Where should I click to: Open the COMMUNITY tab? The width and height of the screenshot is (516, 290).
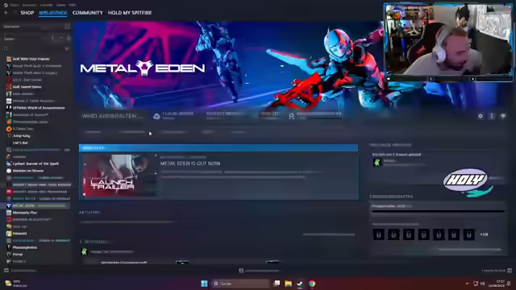88,13
